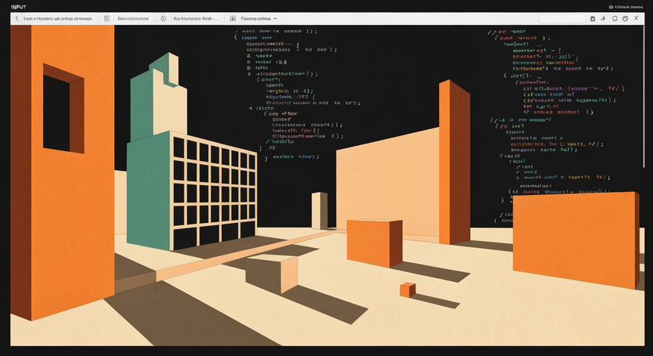Focus the empty search field in the toolbar
Viewport: 653px width, 356px height.
click(x=562, y=18)
